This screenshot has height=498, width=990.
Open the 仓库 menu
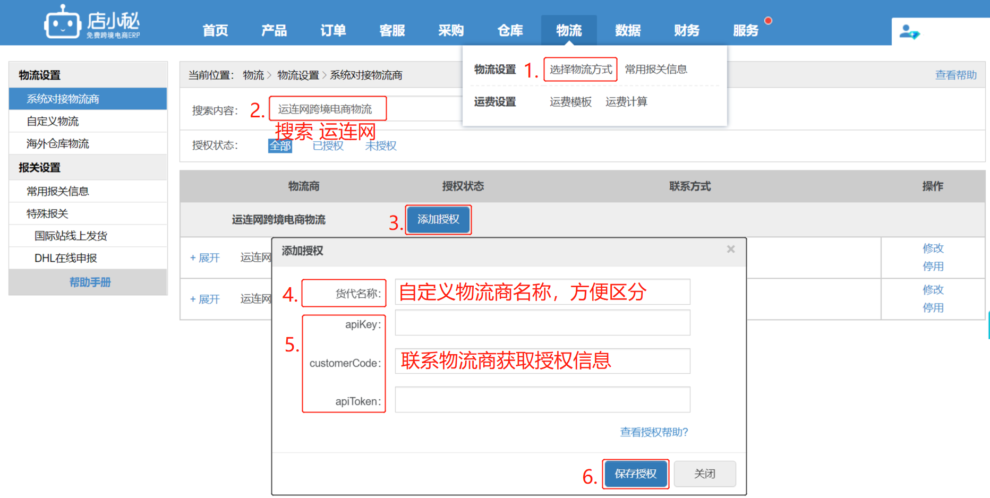(x=510, y=30)
